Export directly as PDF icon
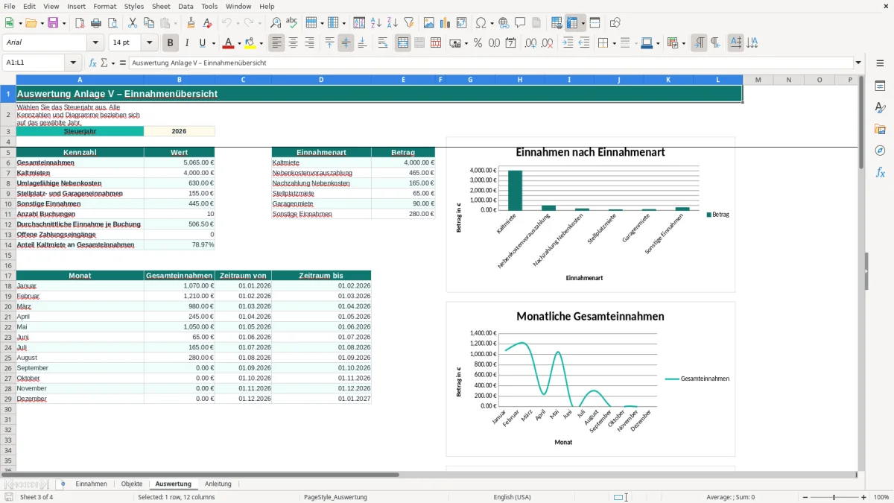 point(80,23)
